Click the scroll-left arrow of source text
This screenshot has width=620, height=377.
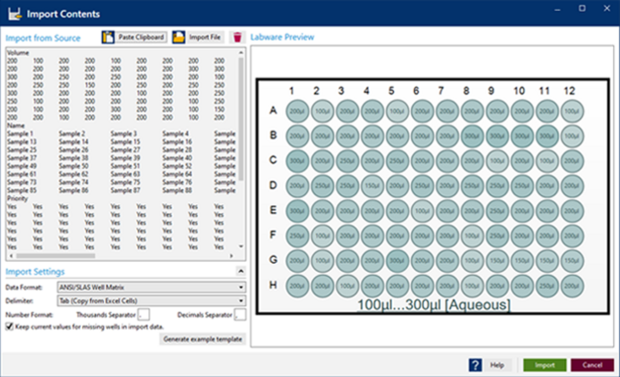coord(11,256)
